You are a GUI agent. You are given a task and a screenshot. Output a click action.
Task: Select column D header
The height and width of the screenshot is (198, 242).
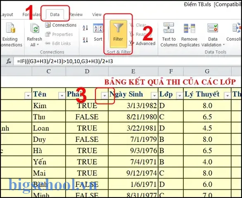point(87,71)
